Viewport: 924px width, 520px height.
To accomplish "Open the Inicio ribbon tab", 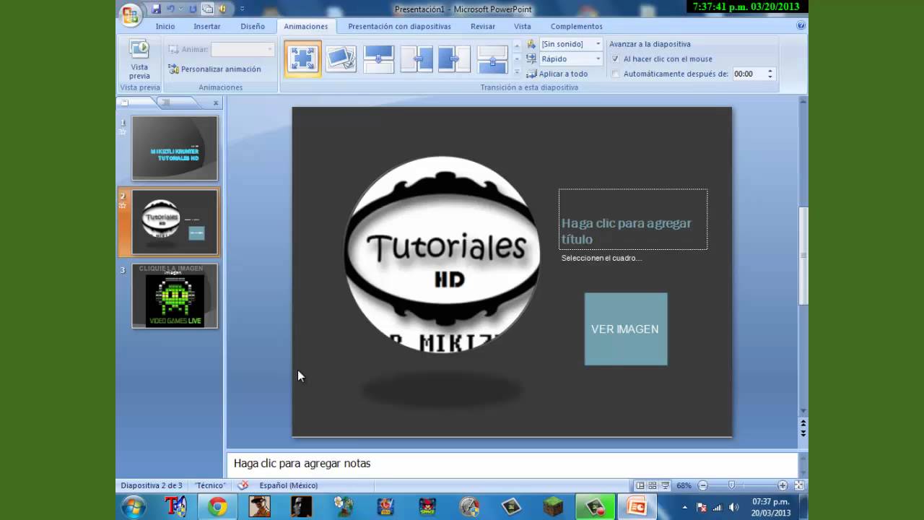I will [x=165, y=26].
